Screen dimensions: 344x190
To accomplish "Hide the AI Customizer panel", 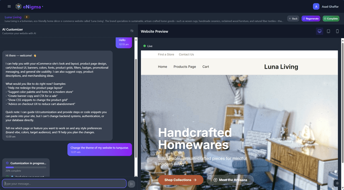I will (x=132, y=31).
